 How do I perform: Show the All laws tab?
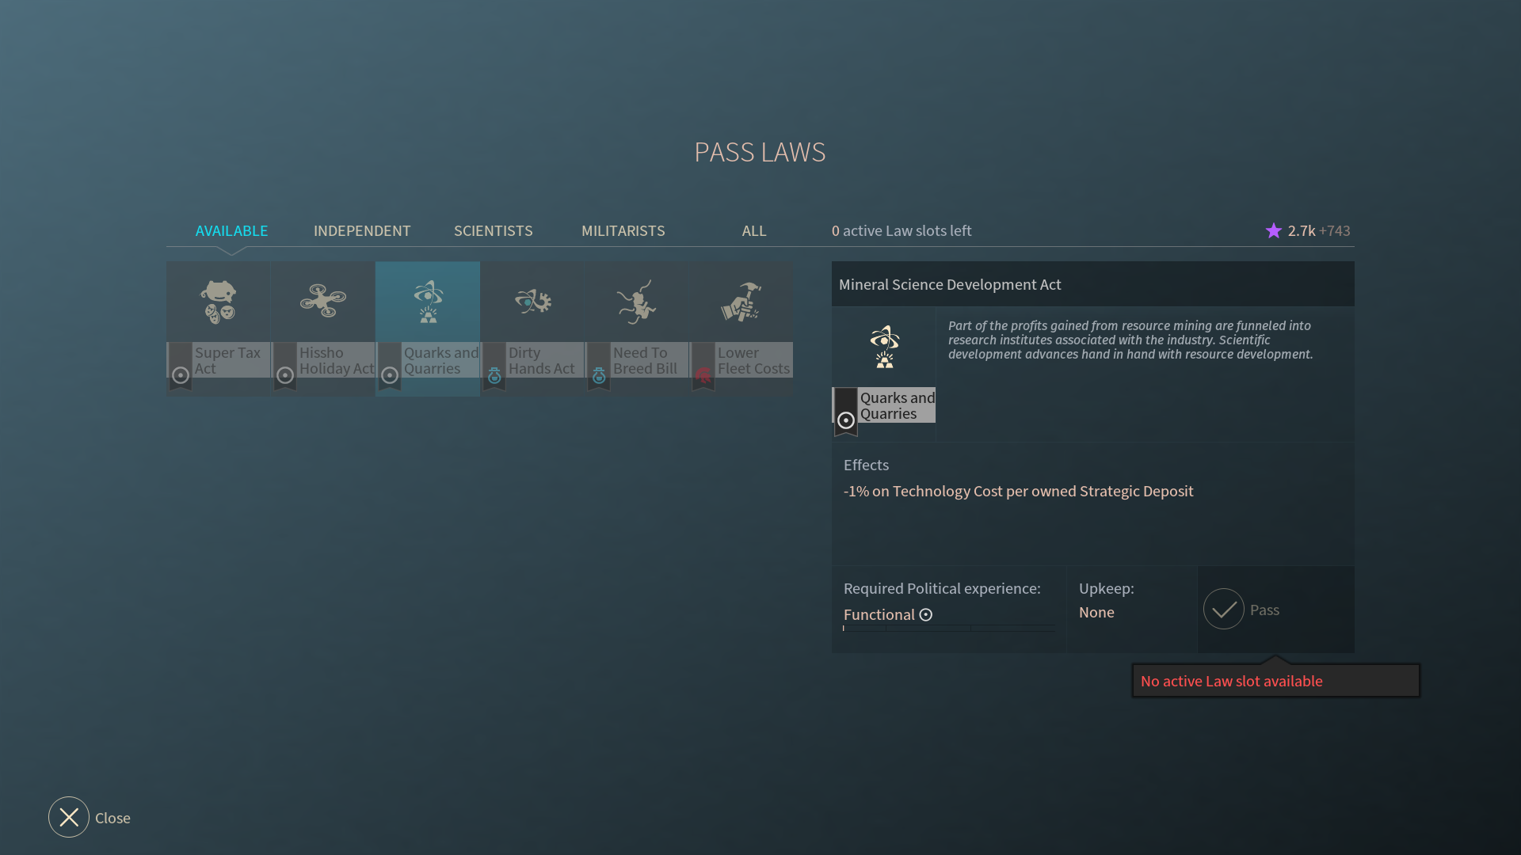tap(753, 230)
